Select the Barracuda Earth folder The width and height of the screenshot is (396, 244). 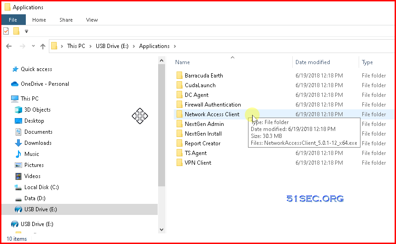tap(204, 76)
